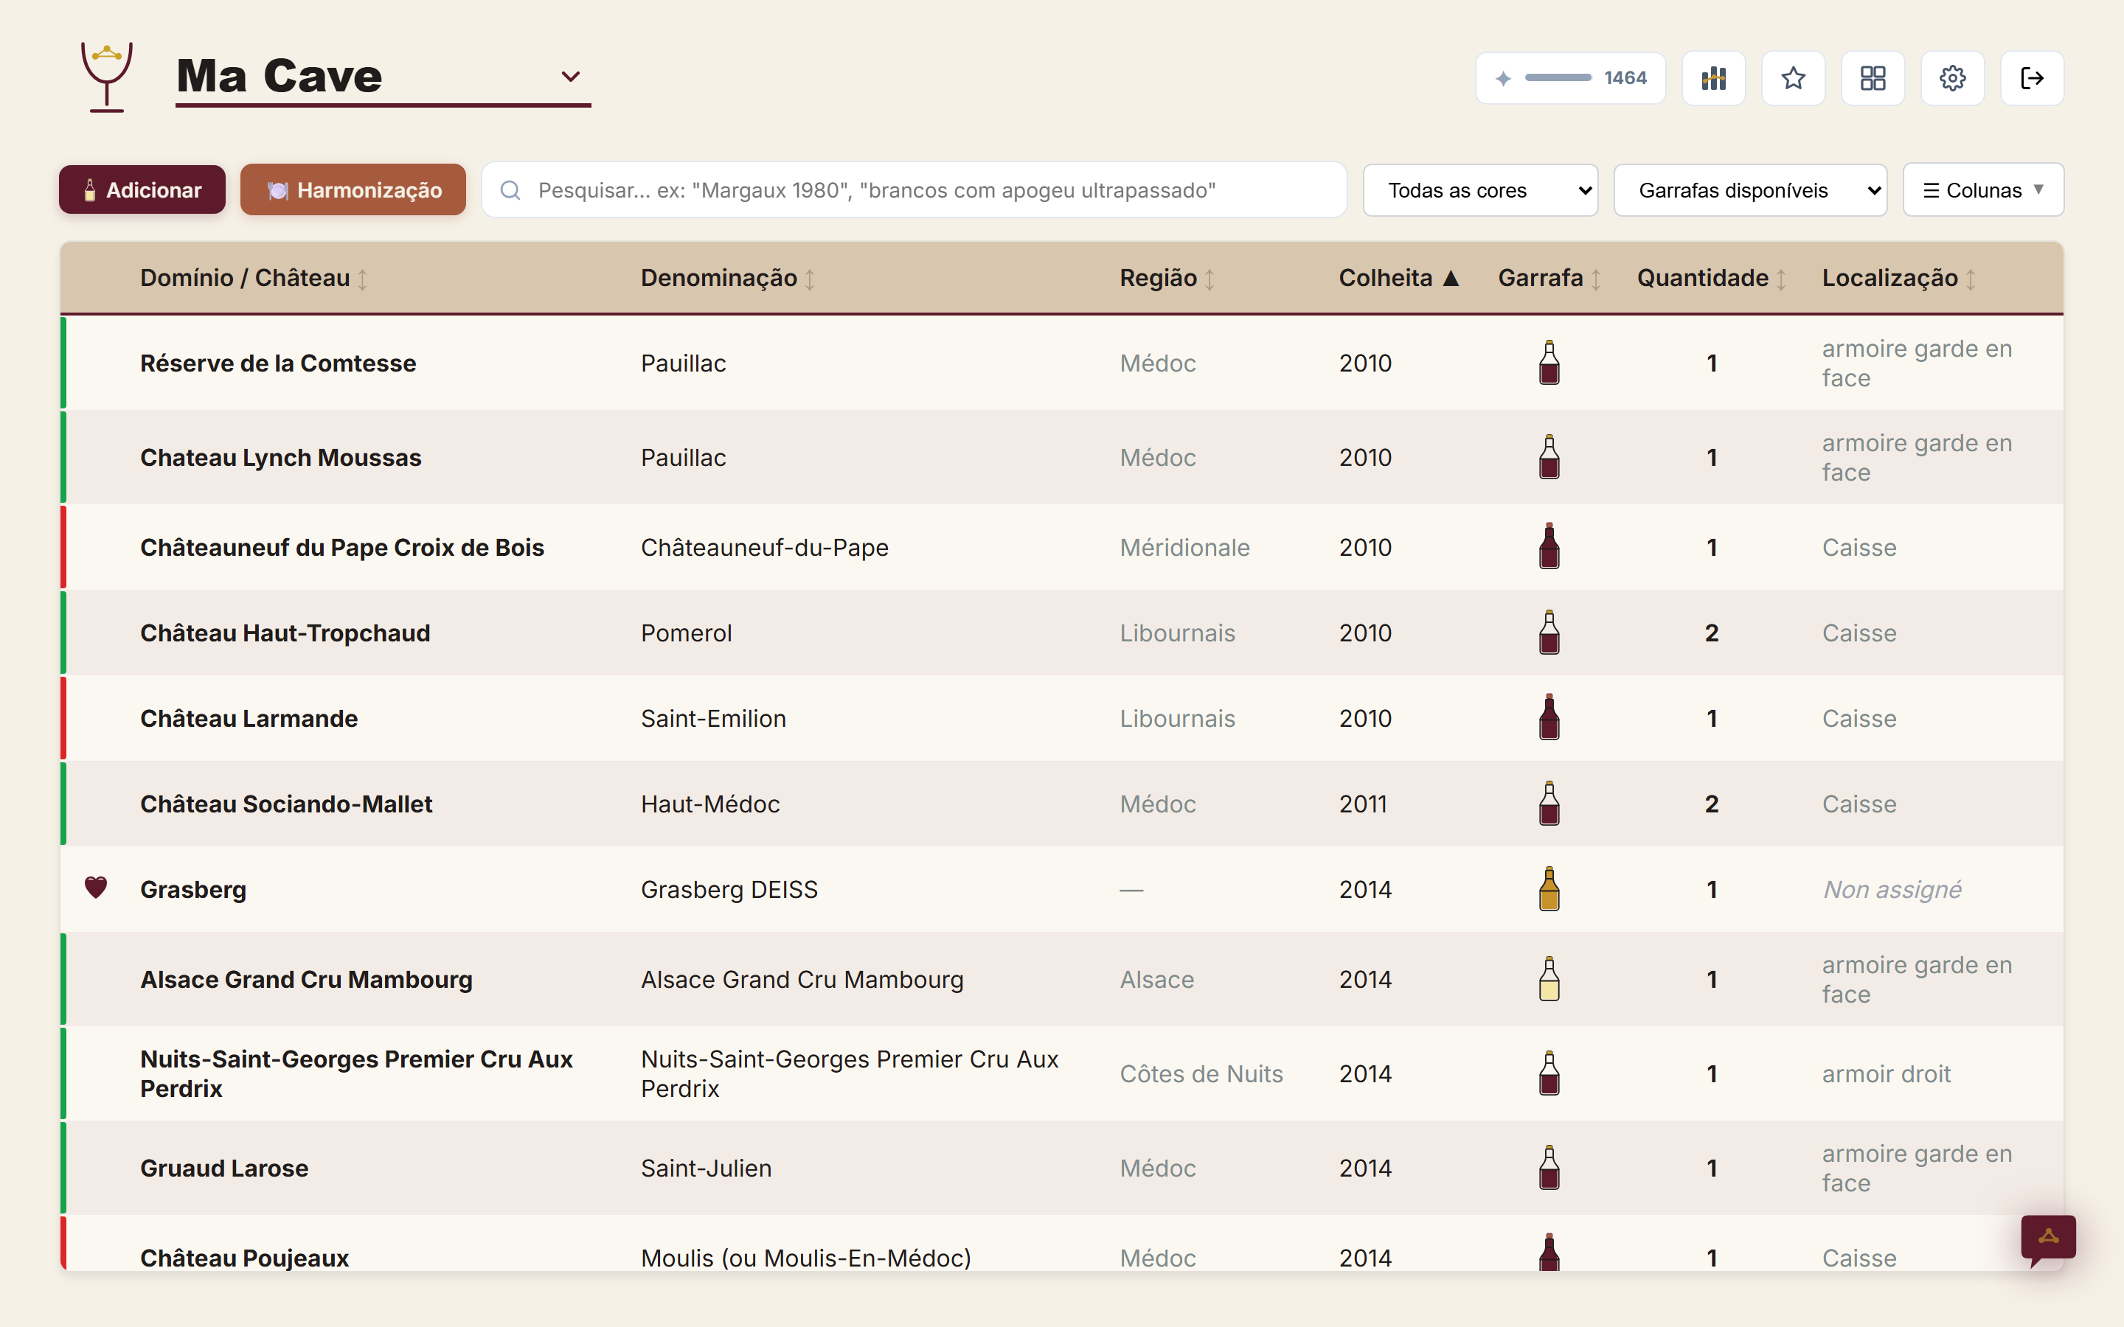Open the Todas as cores dropdown

click(1479, 190)
